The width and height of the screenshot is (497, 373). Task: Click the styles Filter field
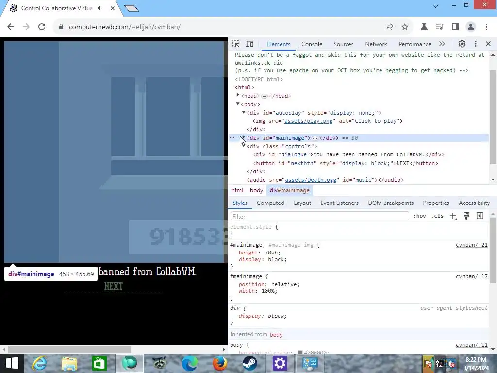pos(319,216)
